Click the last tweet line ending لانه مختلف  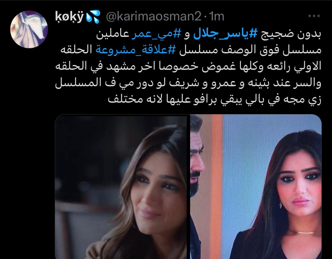(x=215, y=99)
